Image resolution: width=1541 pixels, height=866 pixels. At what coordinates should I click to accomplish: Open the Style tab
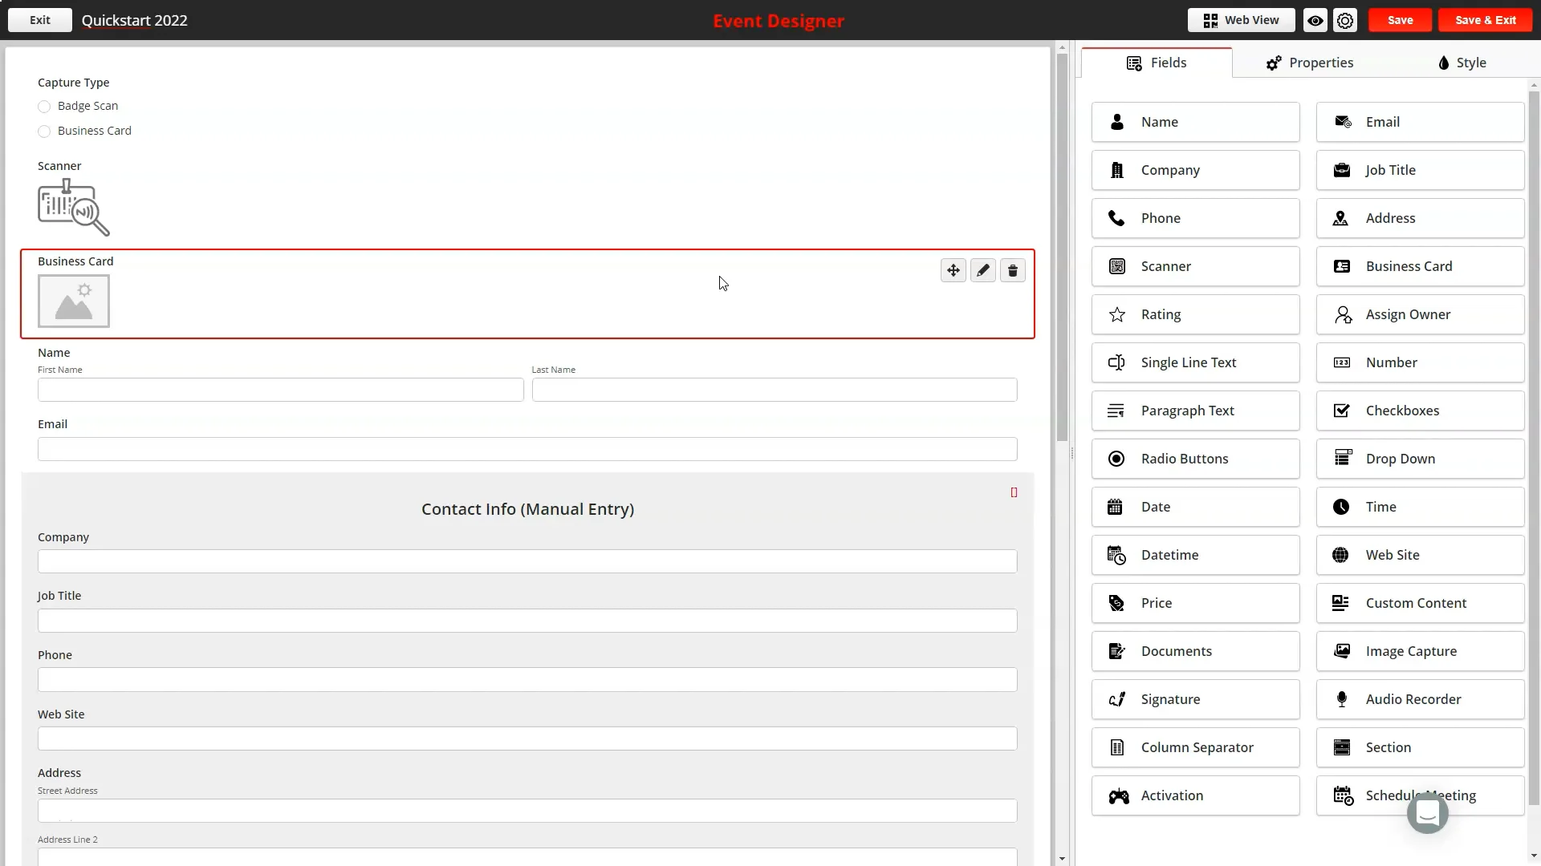(1462, 63)
